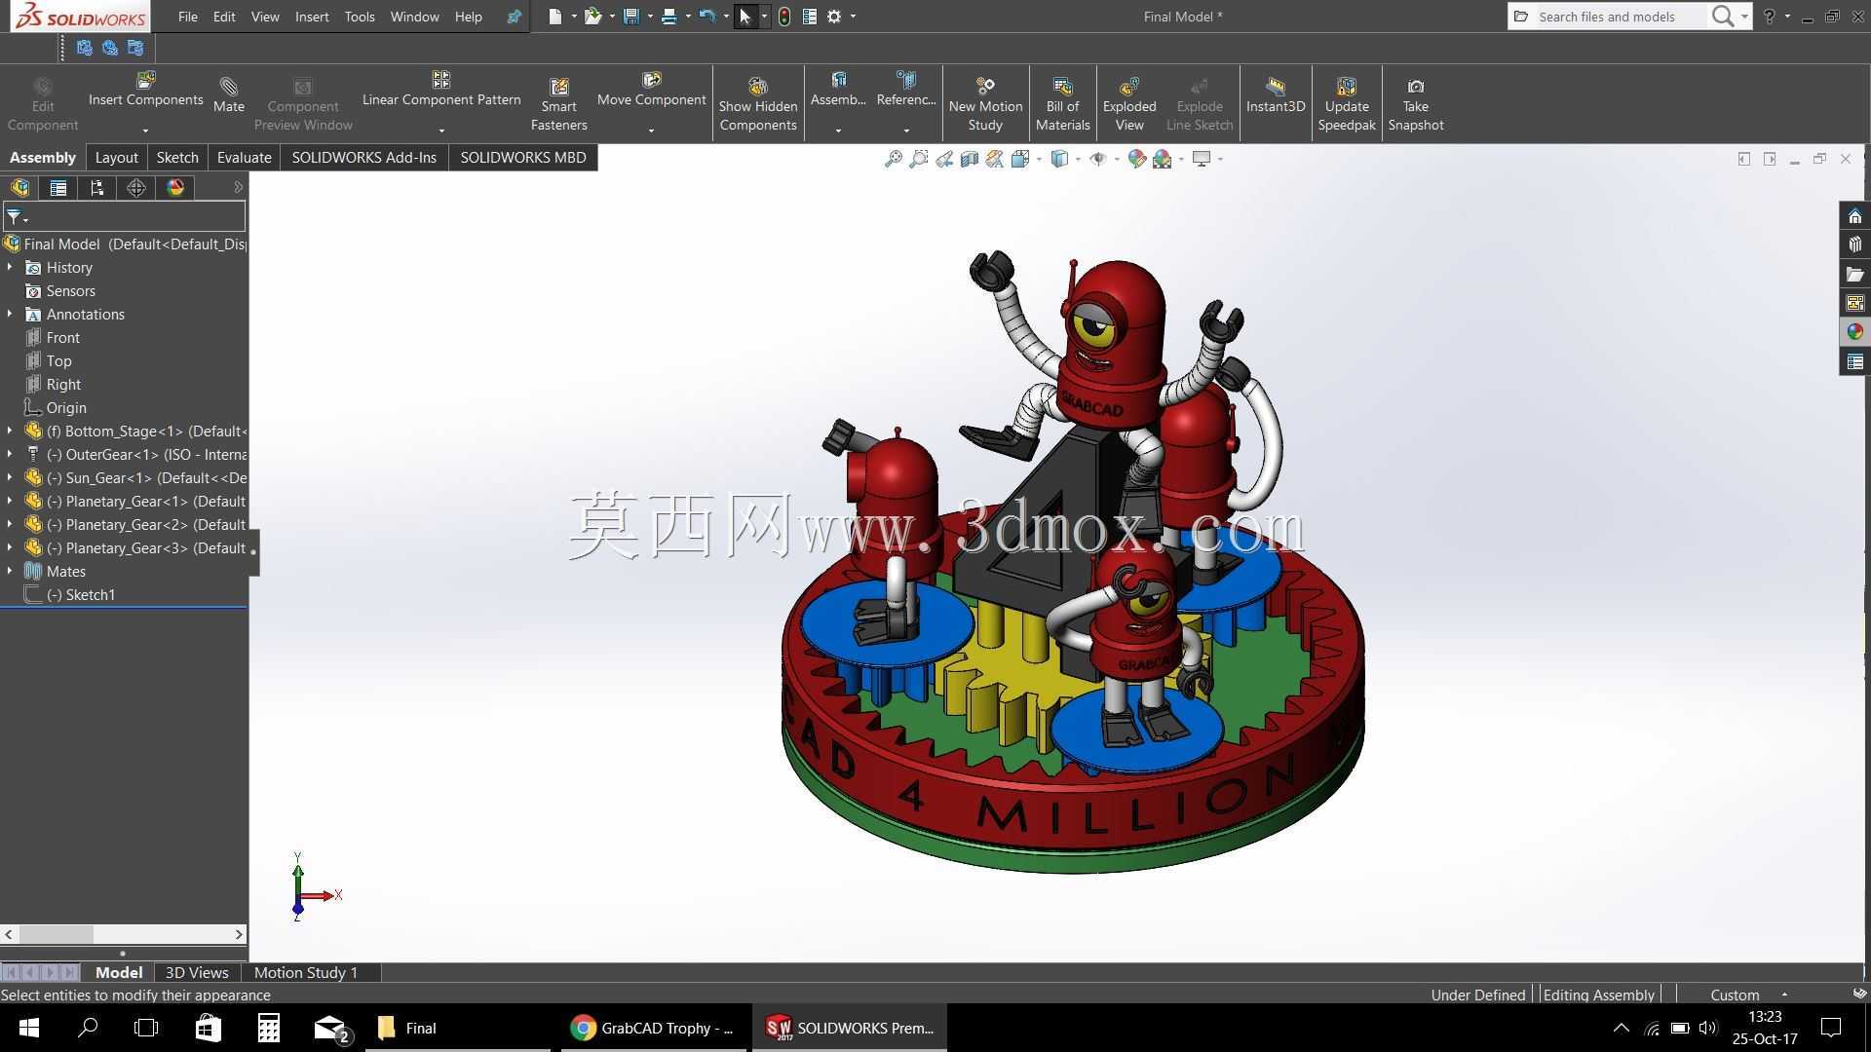The height and width of the screenshot is (1052, 1871).
Task: Open the DimXpertManager crosshair tab
Action: coord(136,188)
